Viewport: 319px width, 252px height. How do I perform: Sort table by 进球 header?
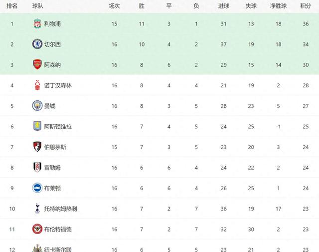pyautogui.click(x=224, y=6)
